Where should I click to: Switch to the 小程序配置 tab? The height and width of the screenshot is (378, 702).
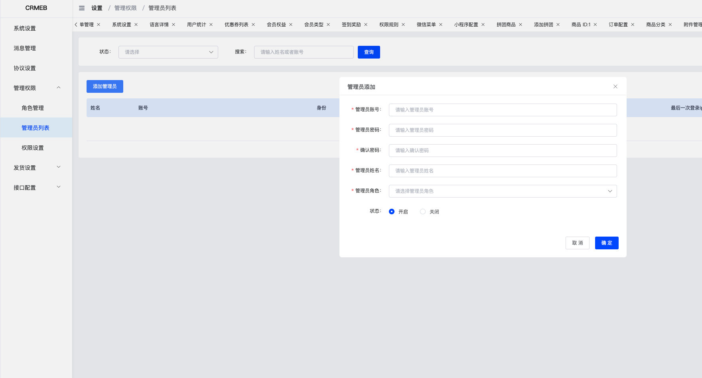point(466,25)
